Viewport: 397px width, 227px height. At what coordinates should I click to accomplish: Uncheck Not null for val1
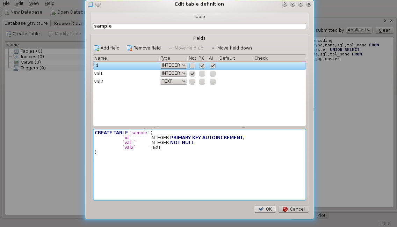pos(192,73)
